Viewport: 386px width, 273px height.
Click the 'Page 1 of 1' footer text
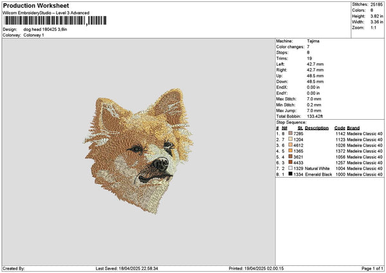pyautogui.click(x=372, y=268)
